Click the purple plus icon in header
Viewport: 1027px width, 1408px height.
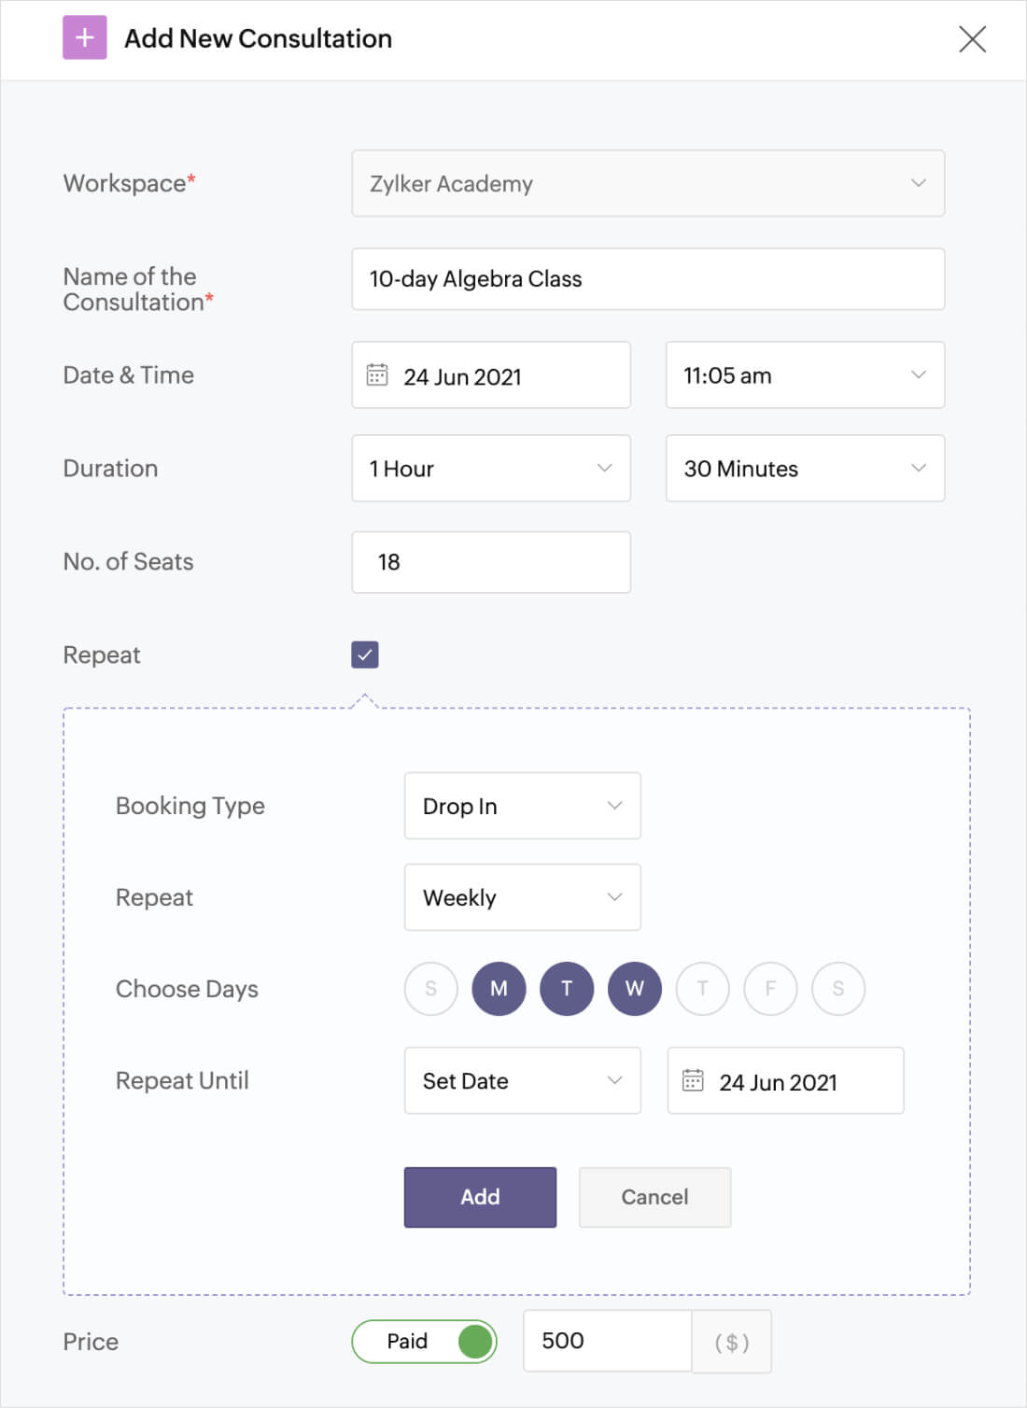(84, 38)
